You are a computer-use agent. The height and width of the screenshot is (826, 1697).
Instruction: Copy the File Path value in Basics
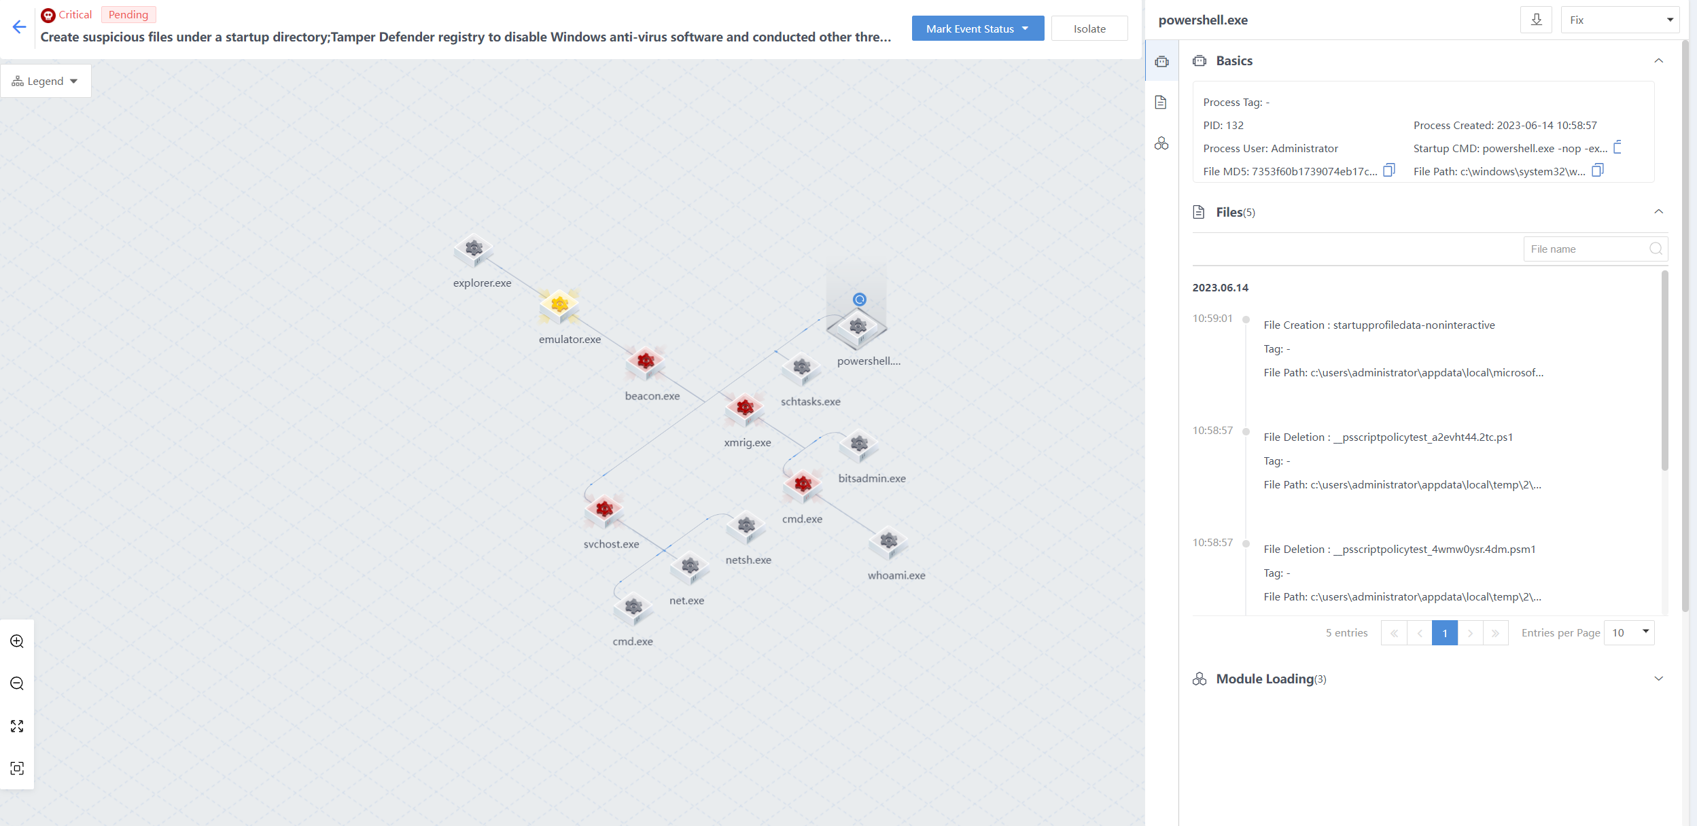pos(1598,170)
